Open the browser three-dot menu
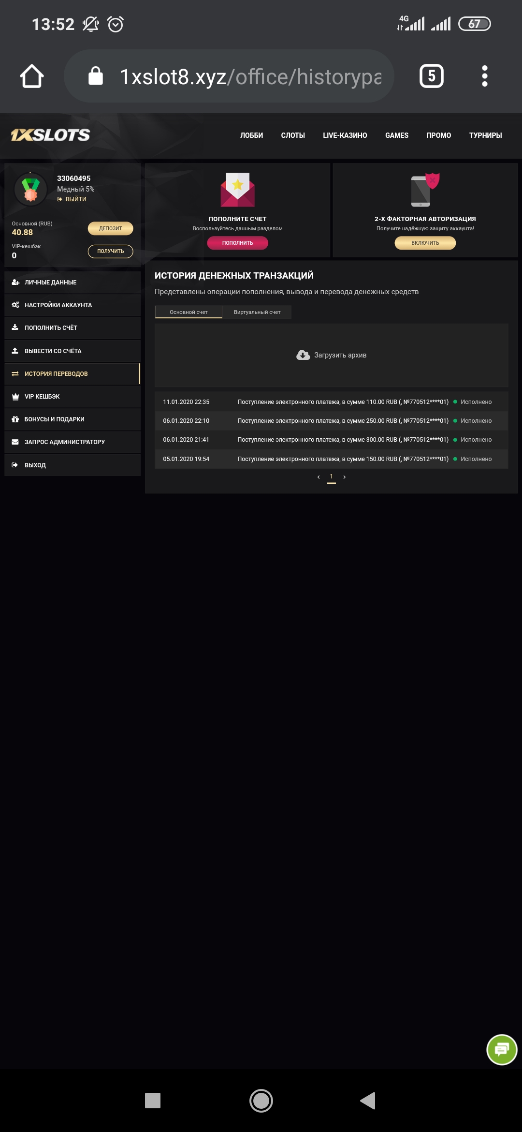 coord(484,76)
